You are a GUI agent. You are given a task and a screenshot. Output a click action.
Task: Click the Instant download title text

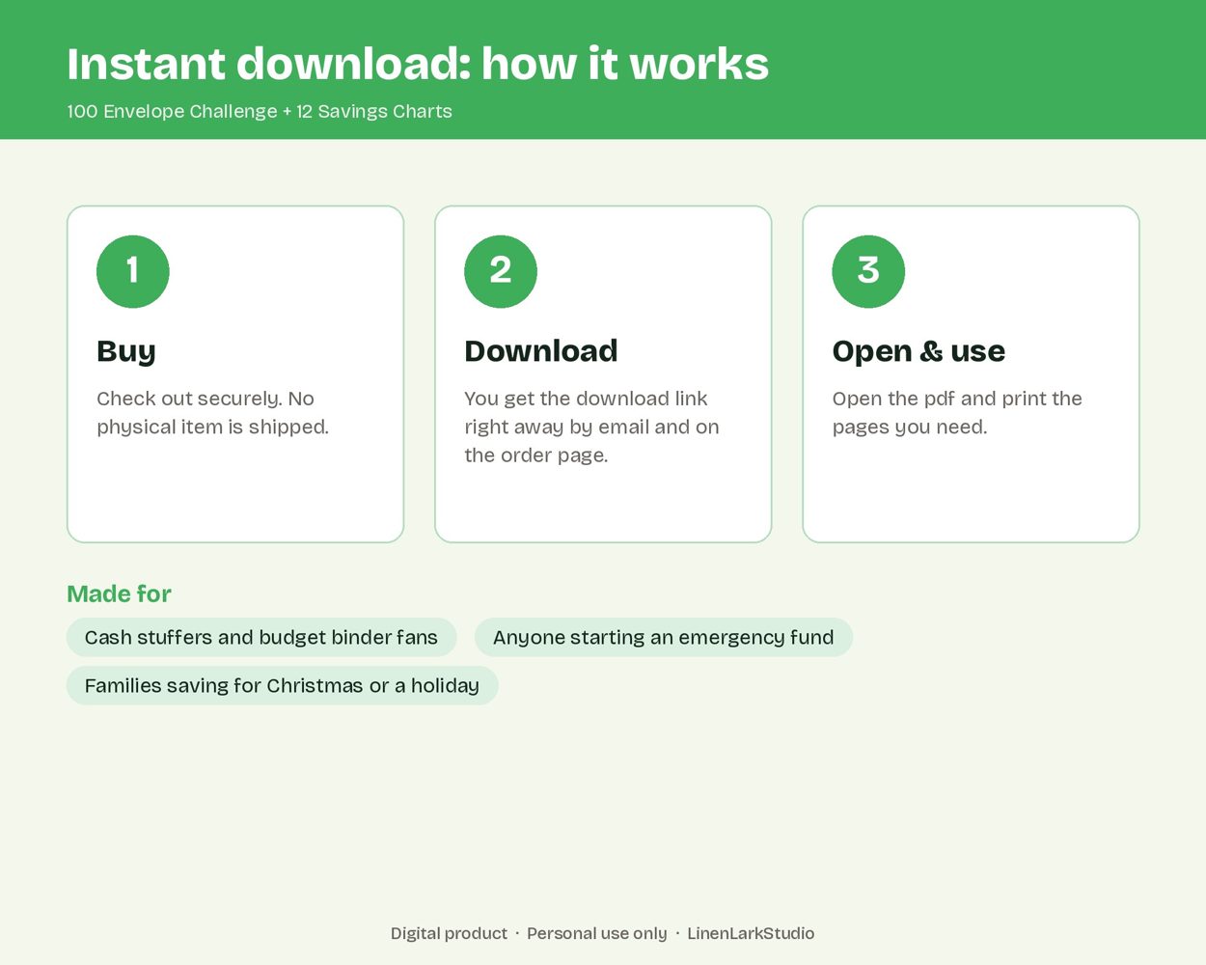(418, 64)
